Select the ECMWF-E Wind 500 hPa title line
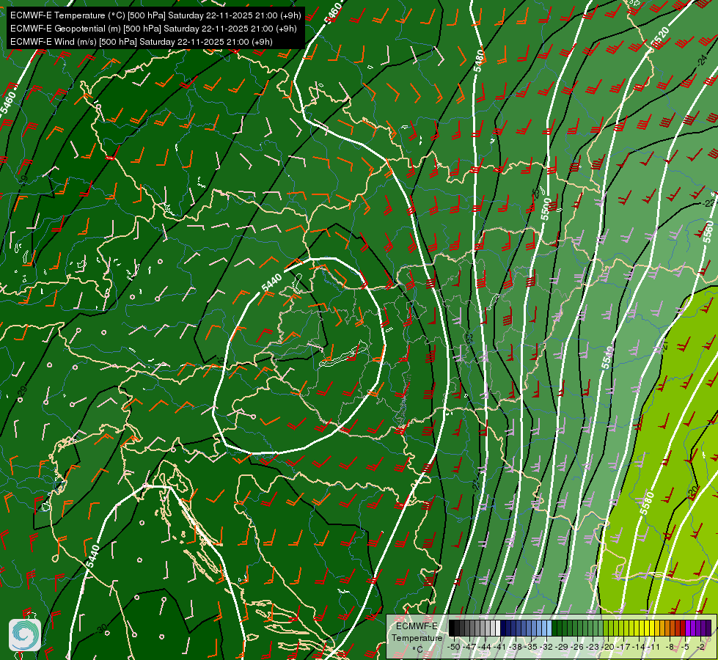718x660 pixels. click(x=141, y=42)
